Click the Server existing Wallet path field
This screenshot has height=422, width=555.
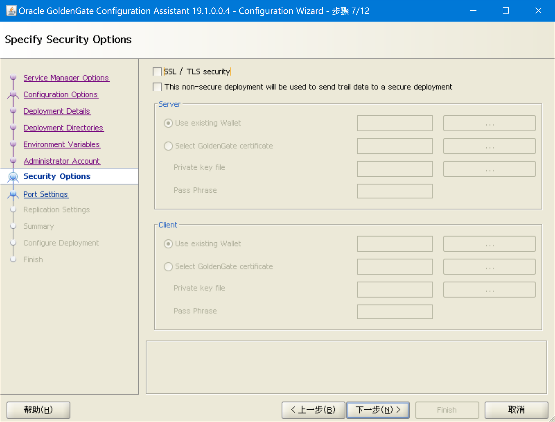tap(395, 123)
